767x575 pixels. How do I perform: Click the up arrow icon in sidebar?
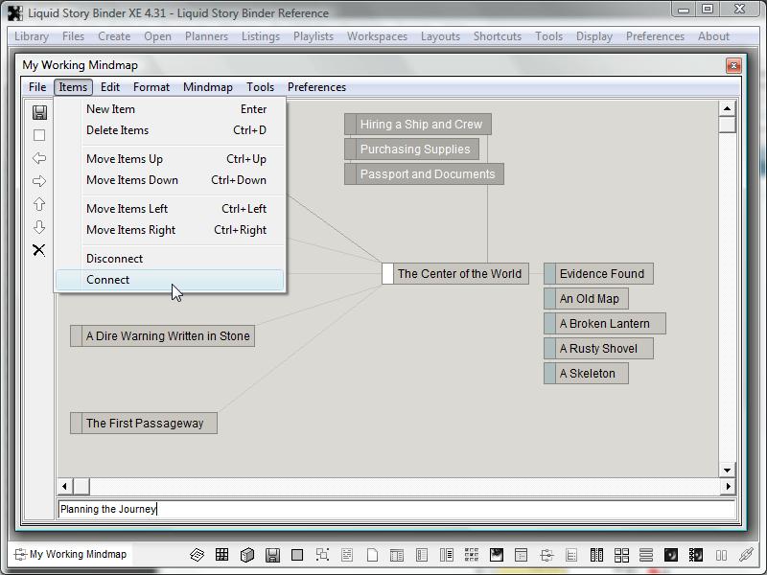click(39, 204)
